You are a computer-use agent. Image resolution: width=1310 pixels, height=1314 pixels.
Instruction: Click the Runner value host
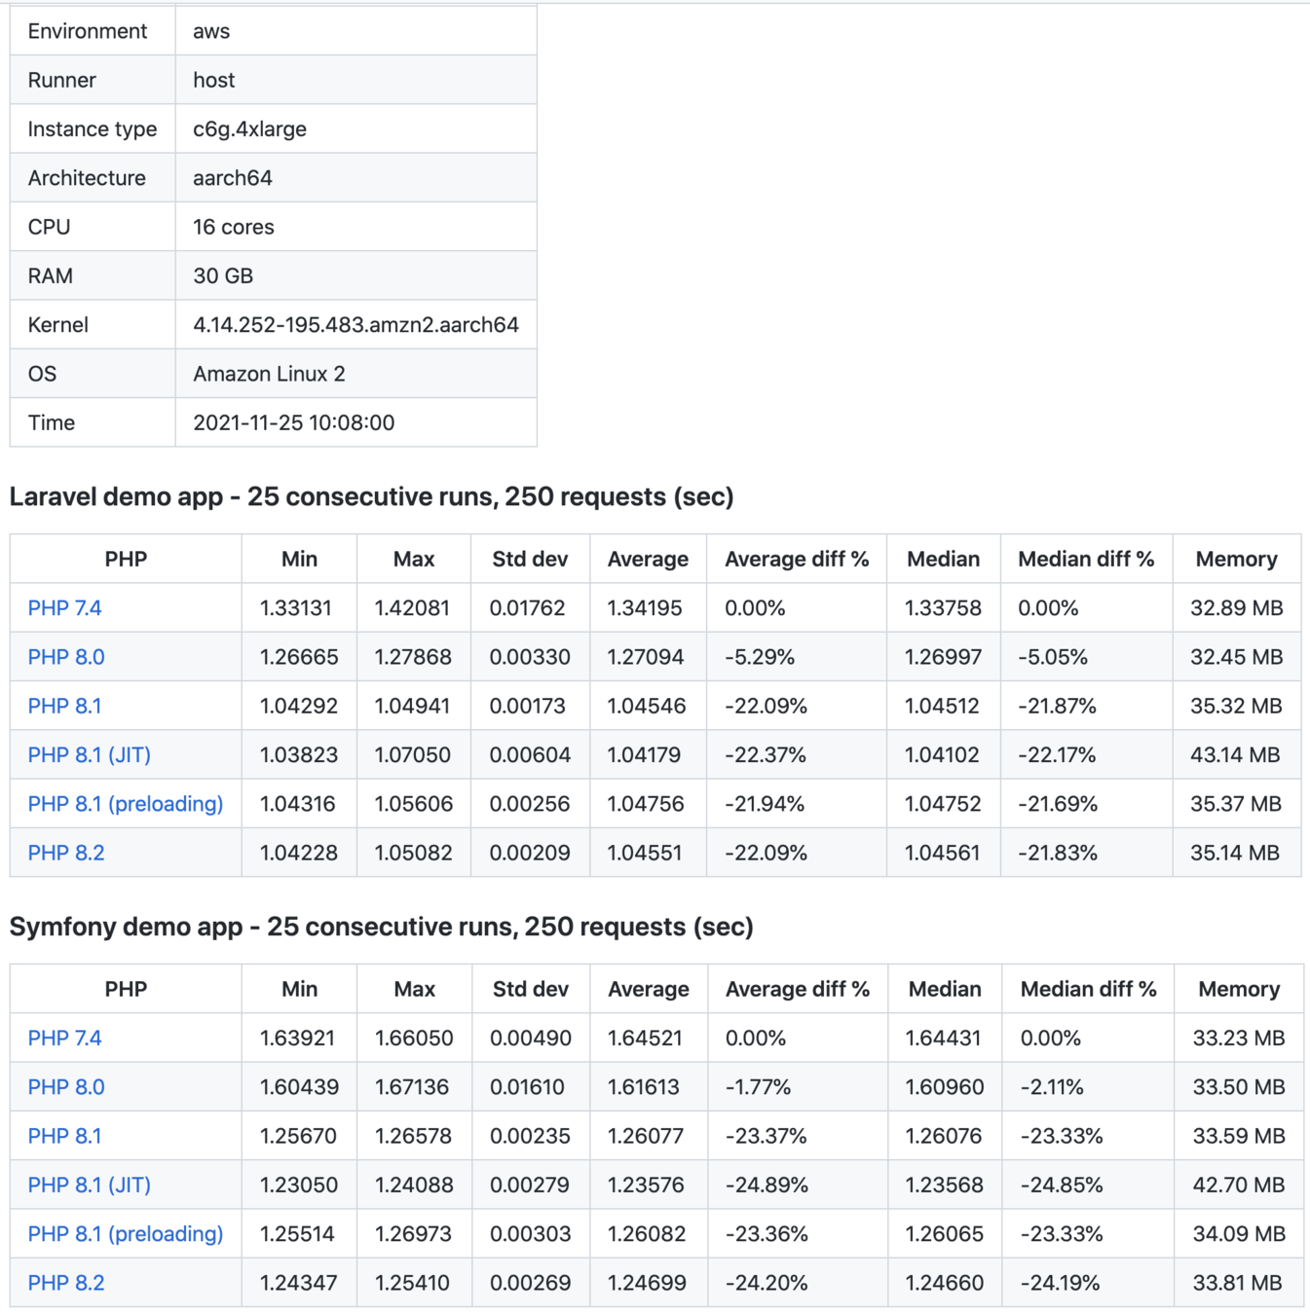[214, 80]
